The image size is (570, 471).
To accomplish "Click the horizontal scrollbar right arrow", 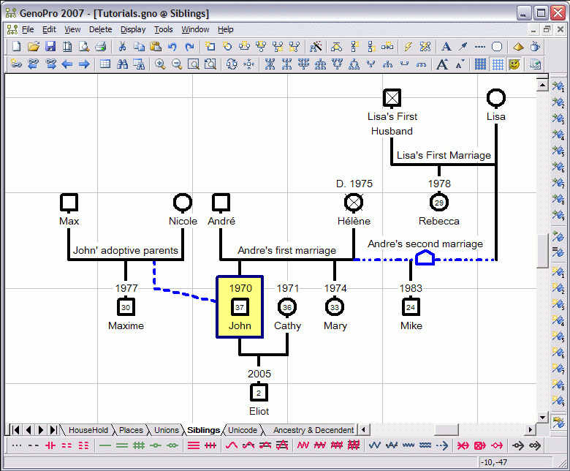I will pyautogui.click(x=531, y=430).
